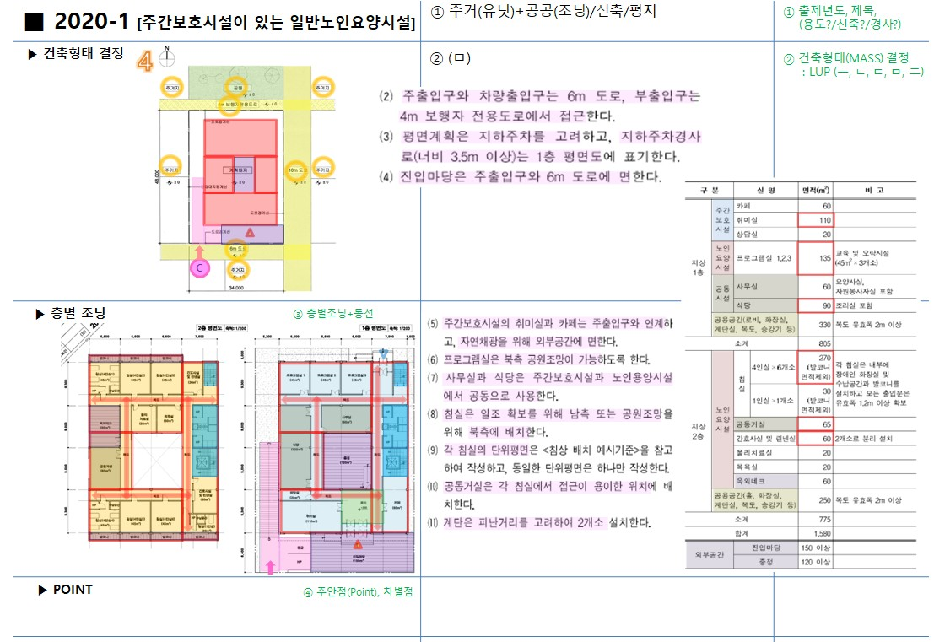Click the pink circle marked C
934x642 pixels.
[x=199, y=267]
